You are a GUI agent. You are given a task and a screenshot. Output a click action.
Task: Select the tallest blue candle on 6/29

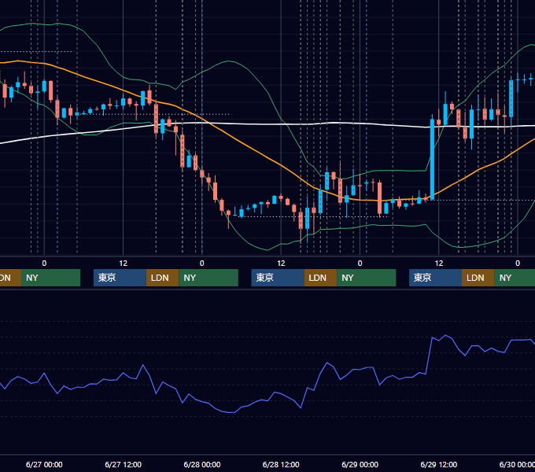point(432,159)
